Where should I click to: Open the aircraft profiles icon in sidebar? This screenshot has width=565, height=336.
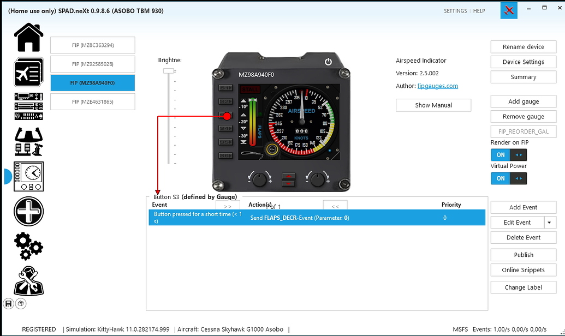pos(28,72)
